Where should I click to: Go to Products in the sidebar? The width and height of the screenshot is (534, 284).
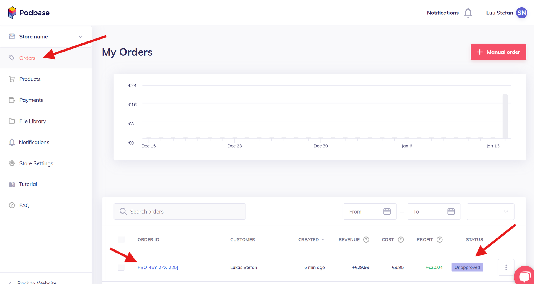click(30, 79)
